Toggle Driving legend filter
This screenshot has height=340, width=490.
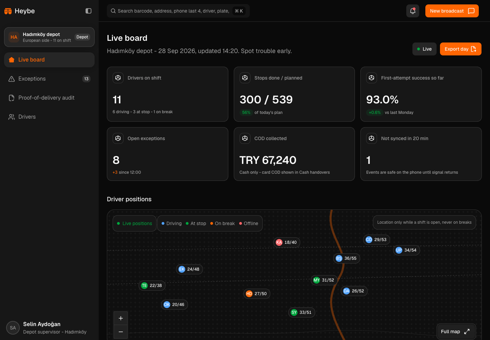click(171, 223)
